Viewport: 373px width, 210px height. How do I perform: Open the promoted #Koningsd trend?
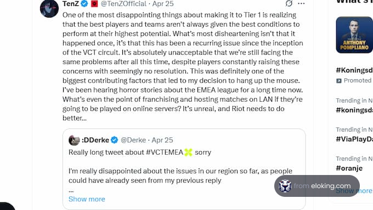coord(354,70)
